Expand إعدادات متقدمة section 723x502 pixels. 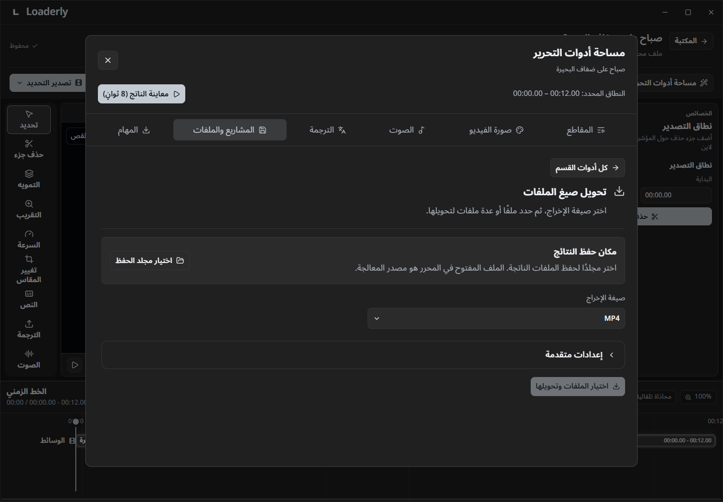click(x=363, y=355)
